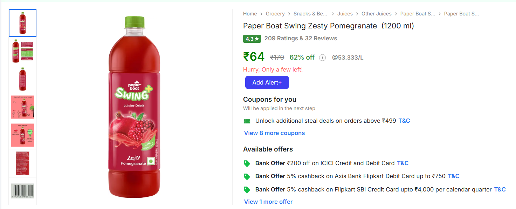The height and width of the screenshot is (209, 516).
Task: Select the barcode thumbnail at the bottom
Action: tap(22, 191)
